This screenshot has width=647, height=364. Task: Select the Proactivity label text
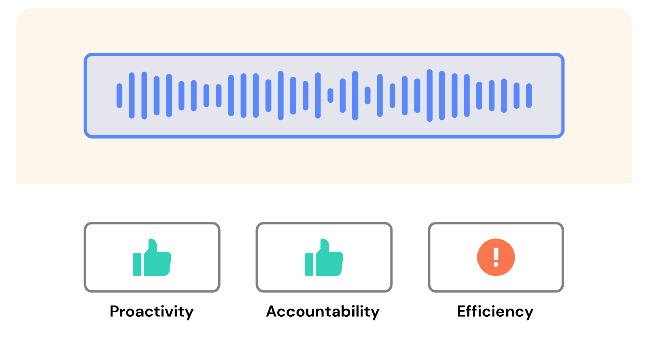[x=152, y=311]
